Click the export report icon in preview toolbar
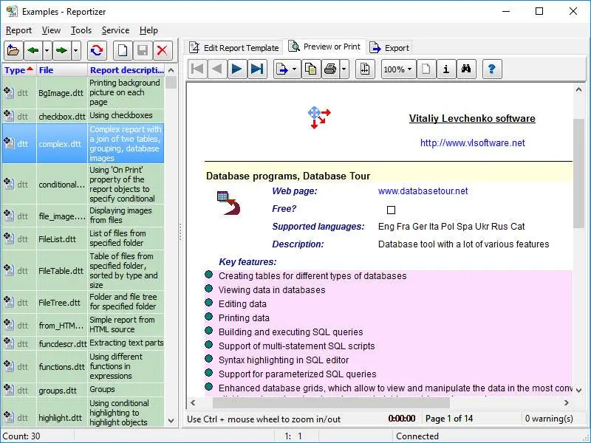The width and height of the screenshot is (591, 443). [x=282, y=69]
